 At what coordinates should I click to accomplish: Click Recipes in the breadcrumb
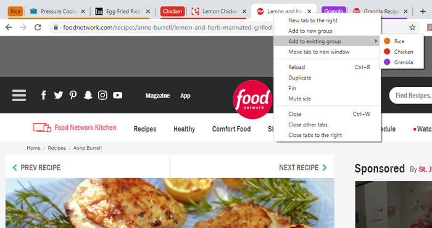[x=57, y=148]
